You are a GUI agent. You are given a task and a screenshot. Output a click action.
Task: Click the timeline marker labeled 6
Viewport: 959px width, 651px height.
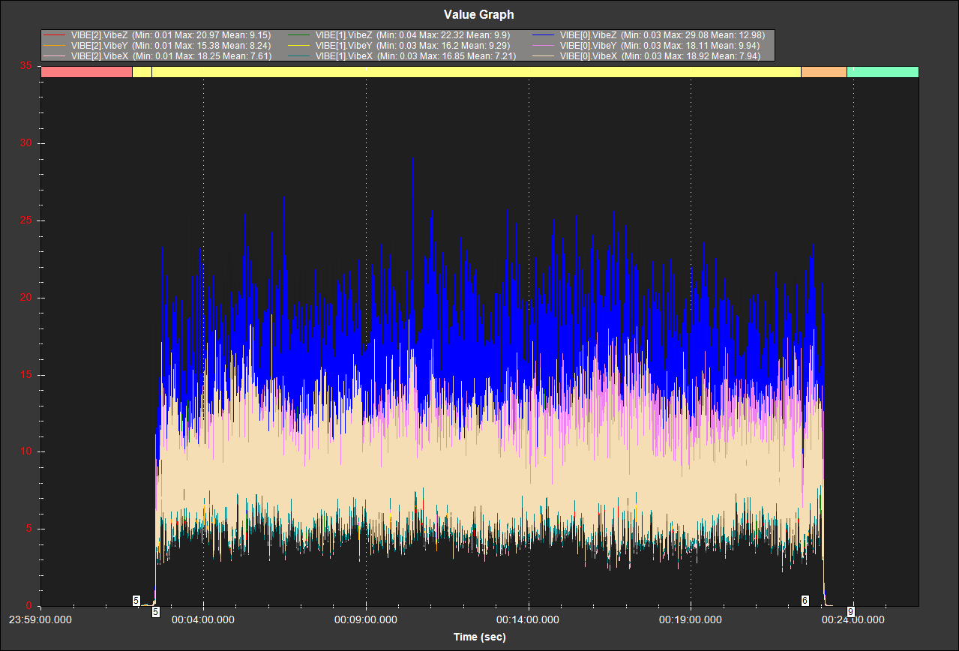pyautogui.click(x=805, y=601)
